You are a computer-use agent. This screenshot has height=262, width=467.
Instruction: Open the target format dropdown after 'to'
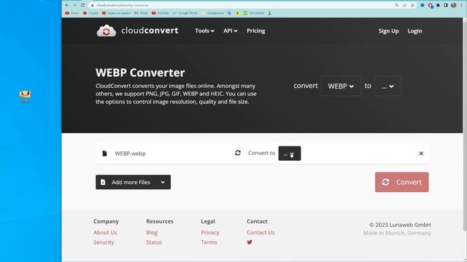click(387, 86)
